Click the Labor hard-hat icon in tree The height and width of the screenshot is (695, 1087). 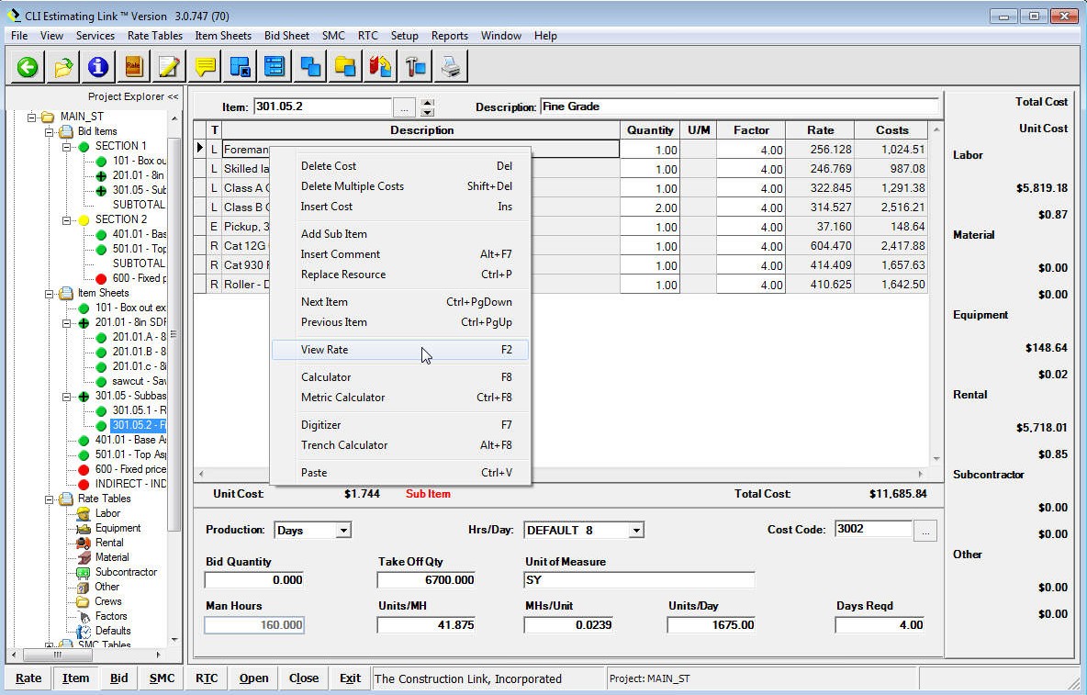click(84, 513)
